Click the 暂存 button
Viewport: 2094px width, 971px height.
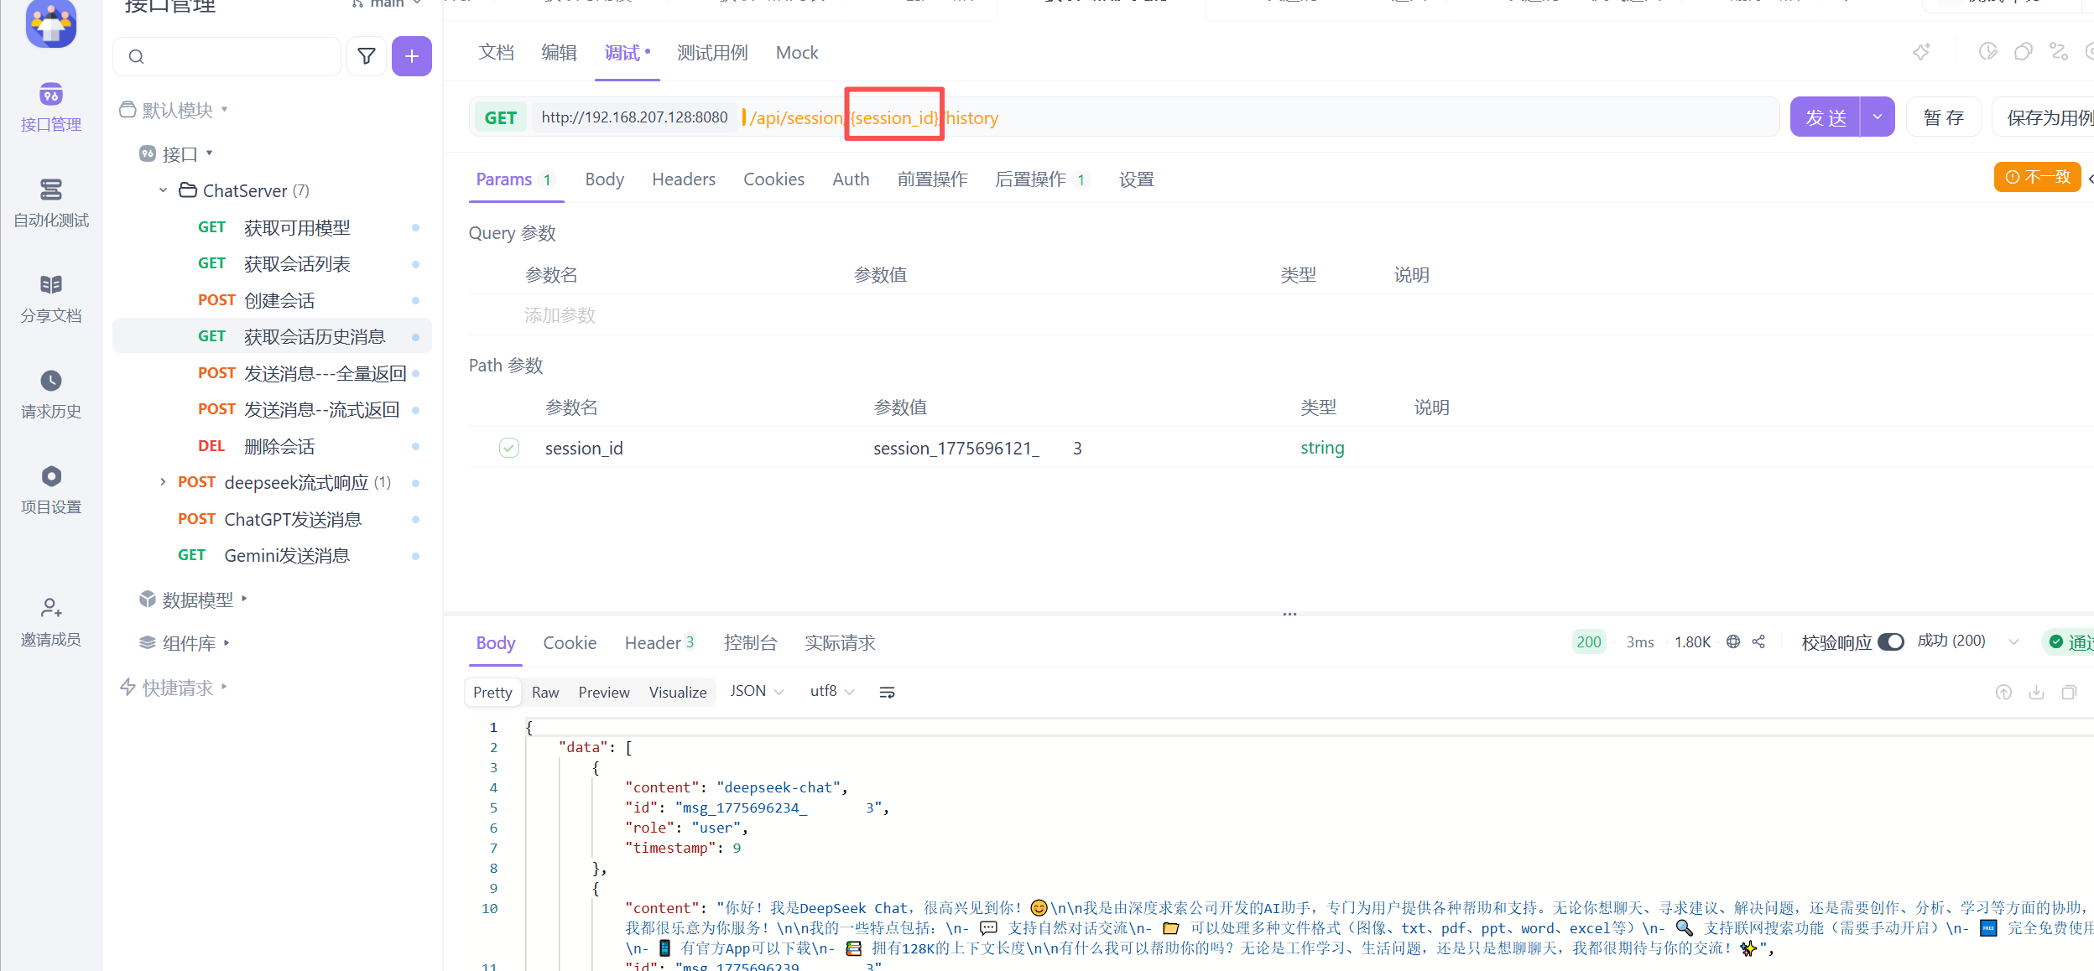pos(1943,117)
